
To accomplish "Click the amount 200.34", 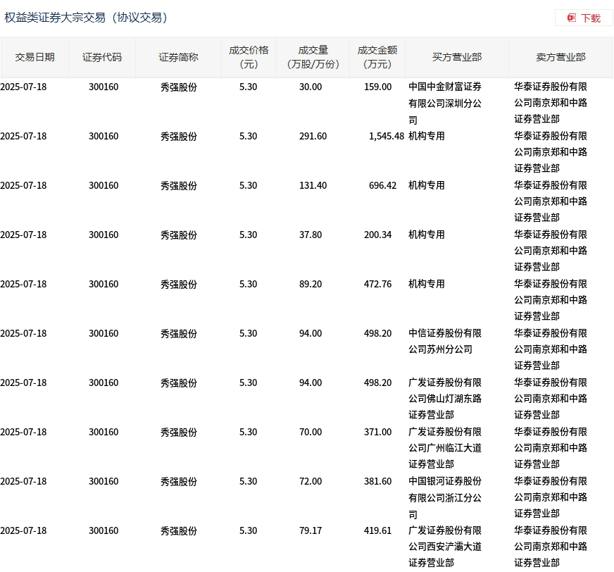I will [x=377, y=235].
